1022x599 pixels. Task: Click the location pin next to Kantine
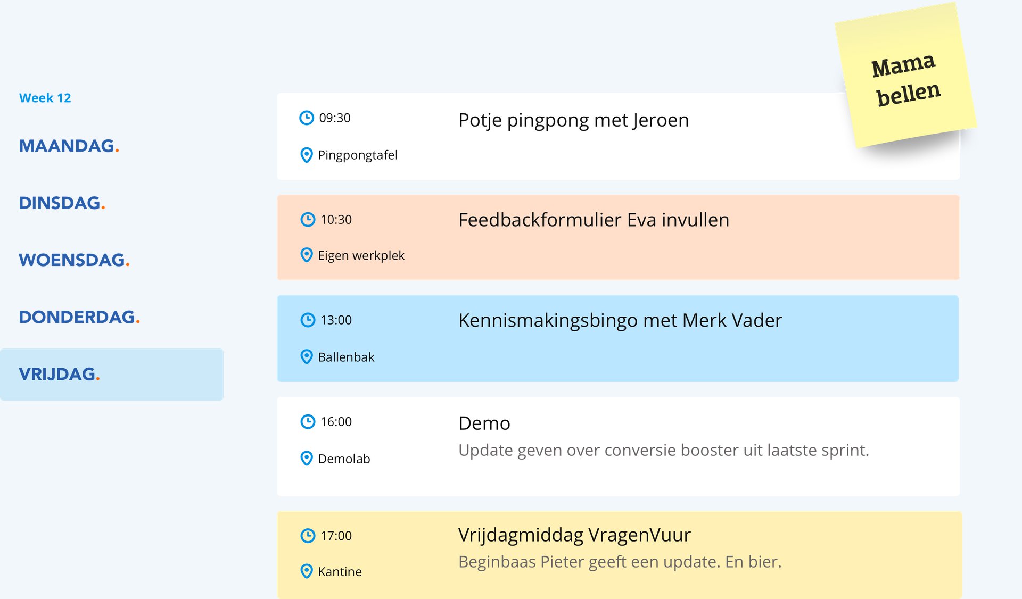pyautogui.click(x=307, y=571)
